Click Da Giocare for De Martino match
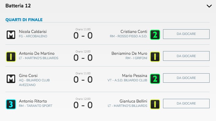 click(x=186, y=56)
